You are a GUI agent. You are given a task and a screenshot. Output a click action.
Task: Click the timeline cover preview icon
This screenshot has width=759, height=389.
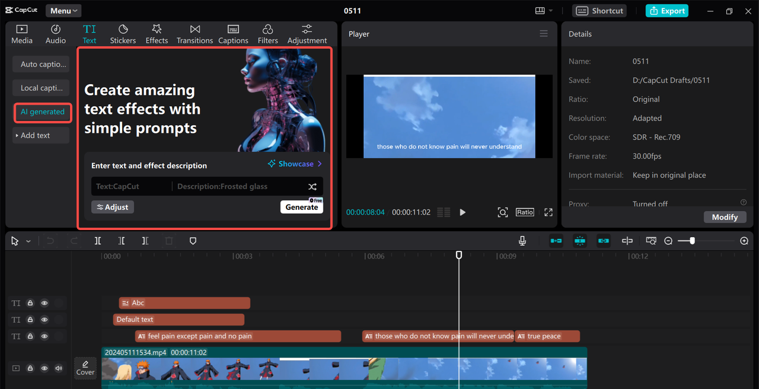click(651, 241)
